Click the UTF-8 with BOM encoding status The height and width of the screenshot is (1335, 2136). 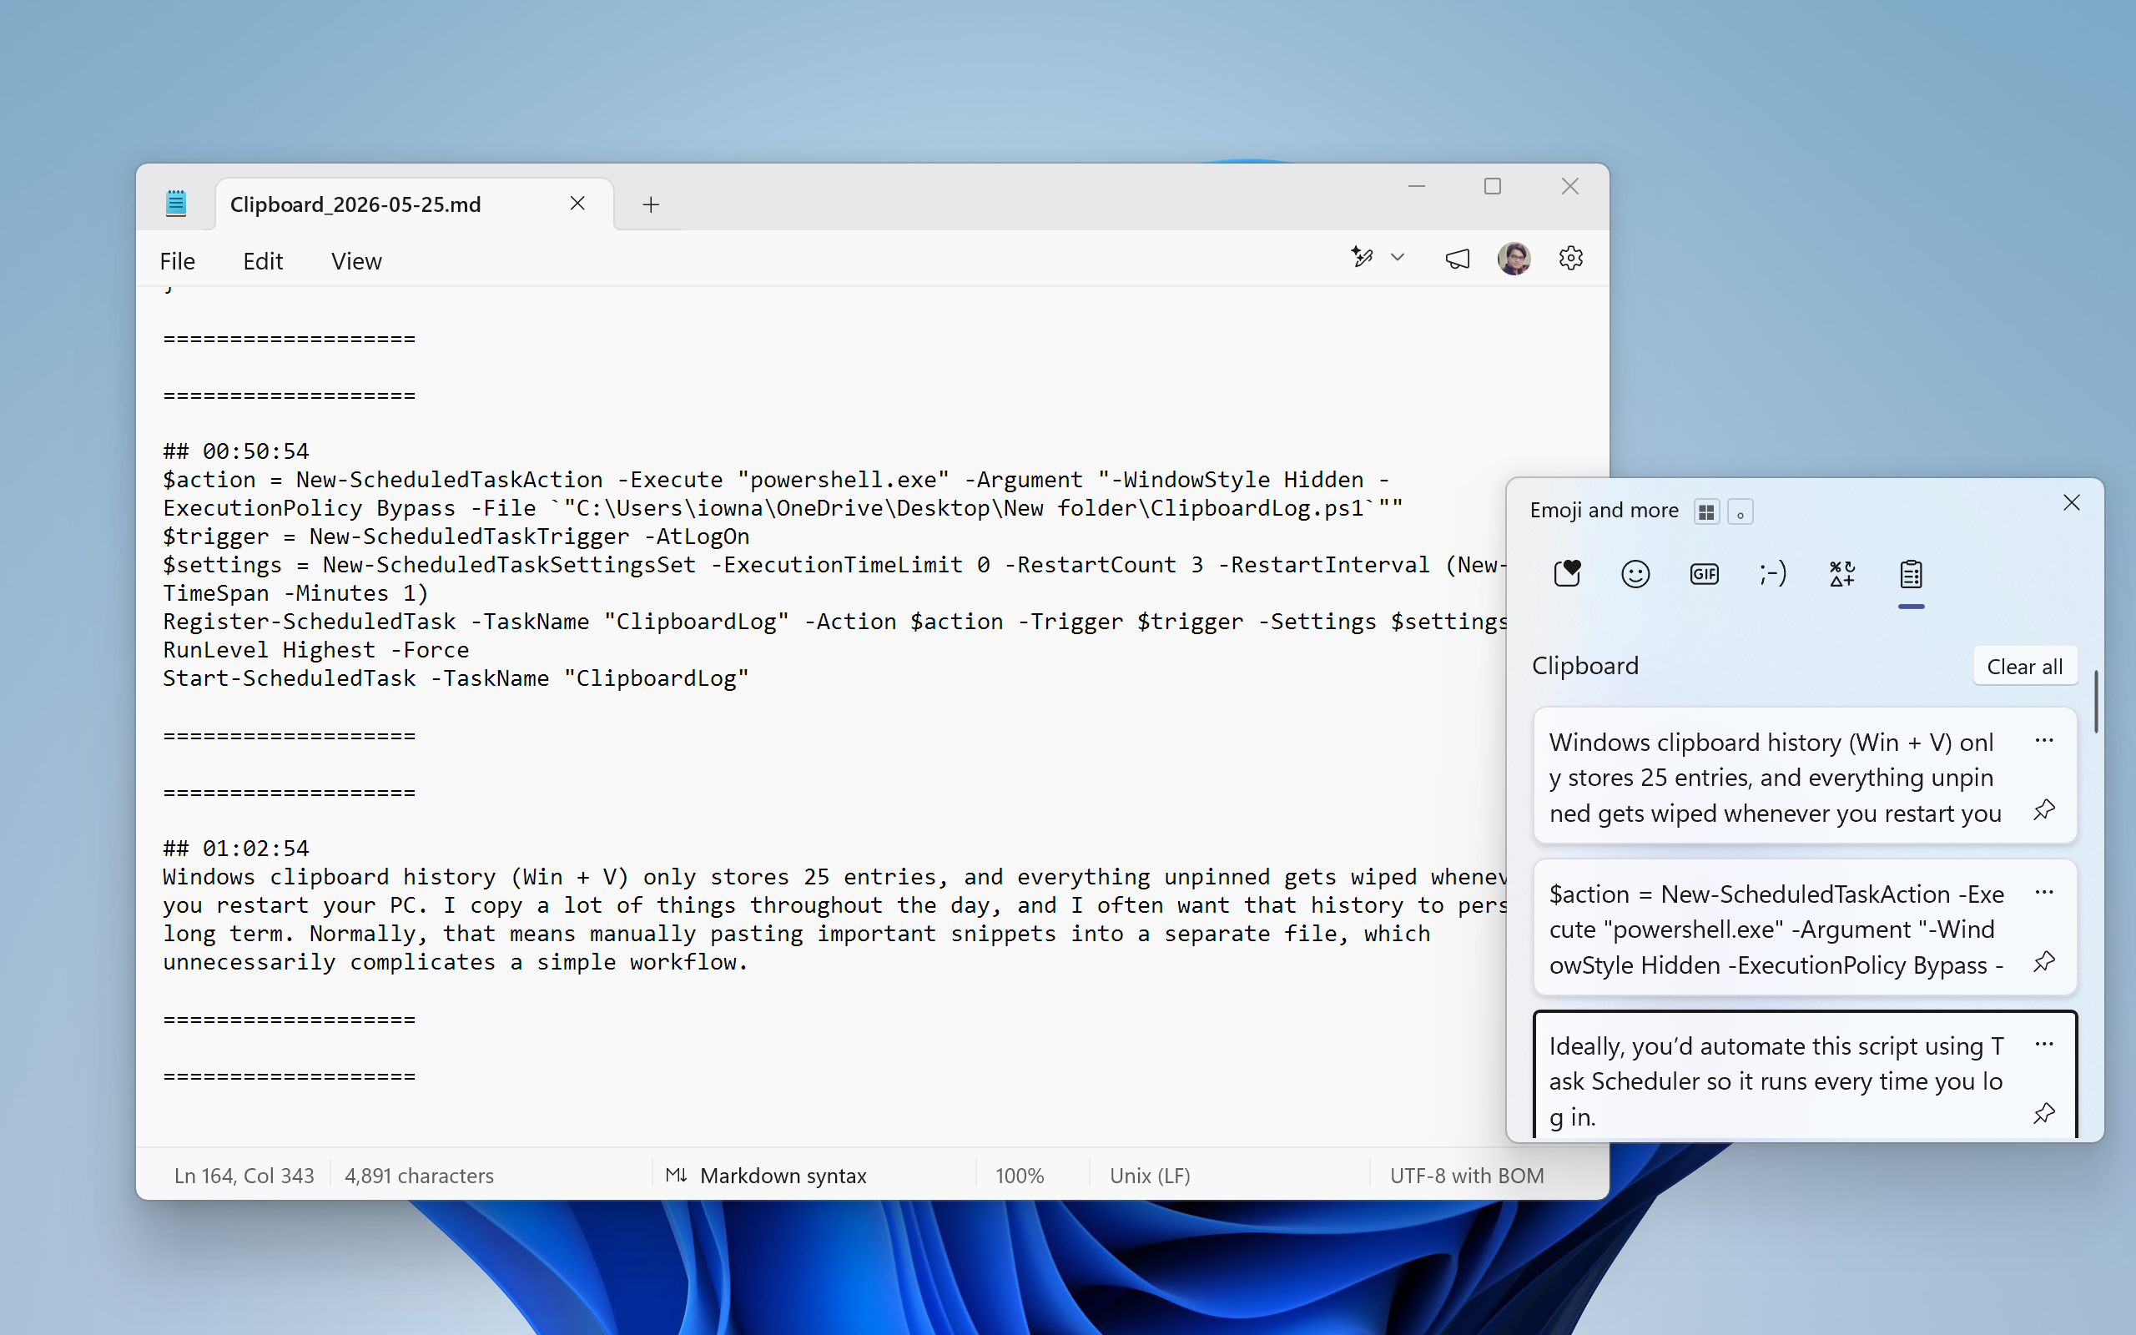pyautogui.click(x=1467, y=1175)
